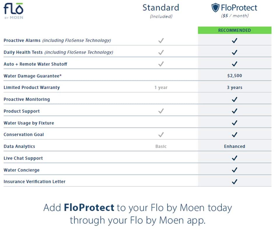Select the FloProtect plan header text
Screen dimensions: 274x230
click(x=239, y=8)
